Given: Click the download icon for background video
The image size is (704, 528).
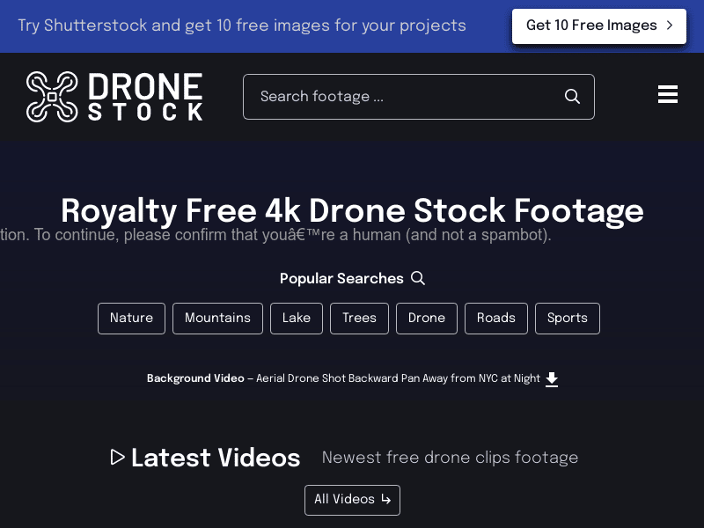Looking at the screenshot, I should point(552,379).
